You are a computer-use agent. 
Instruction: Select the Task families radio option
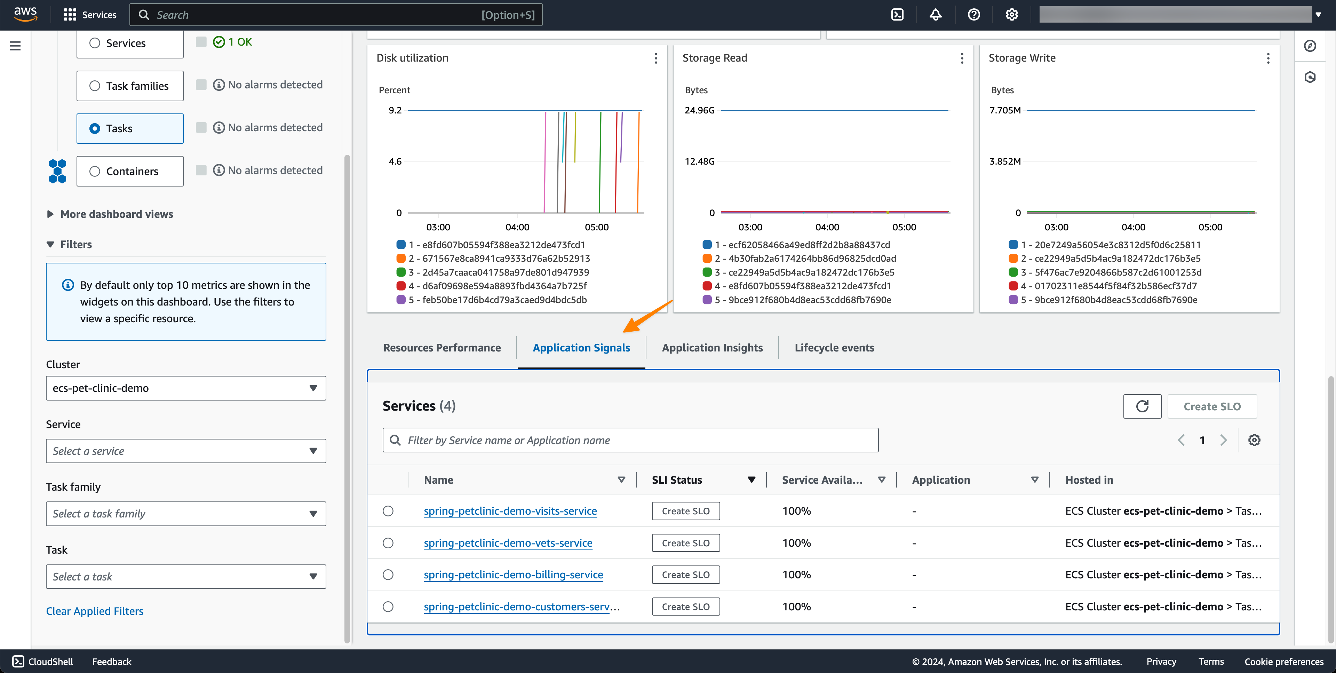[94, 86]
